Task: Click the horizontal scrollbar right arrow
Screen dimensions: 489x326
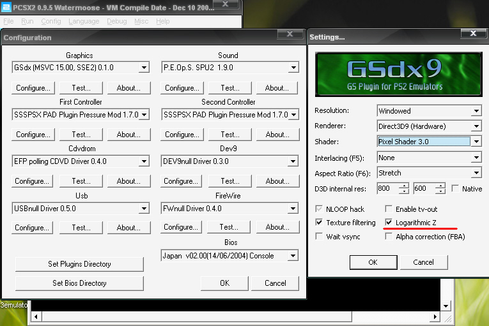Action: tap(435, 316)
